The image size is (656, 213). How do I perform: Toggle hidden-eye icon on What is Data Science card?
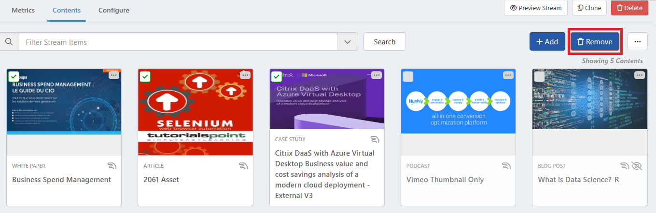(x=637, y=166)
